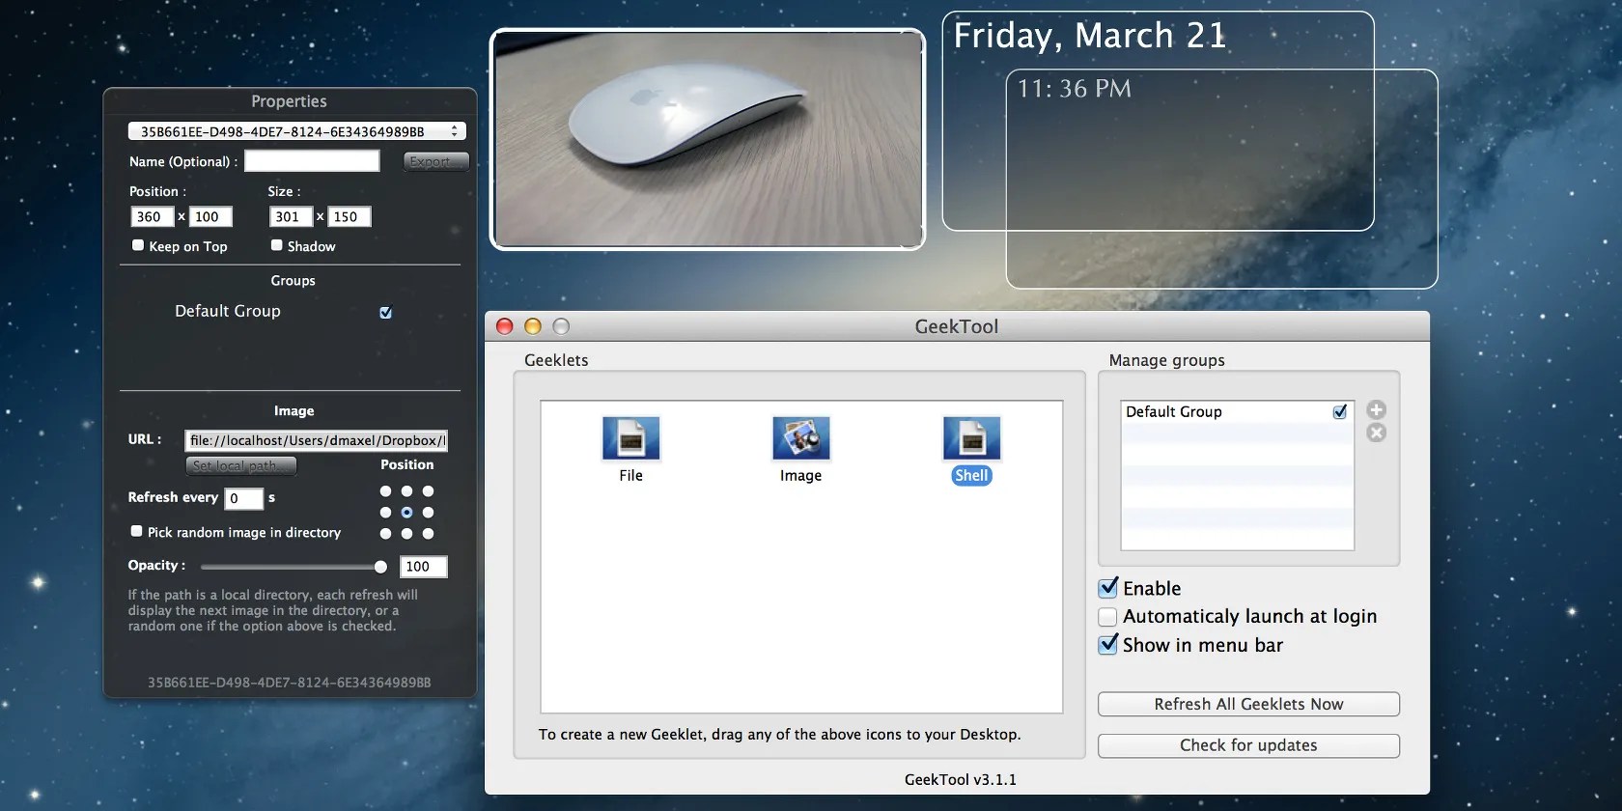Select bottom-left image position radio

385,534
